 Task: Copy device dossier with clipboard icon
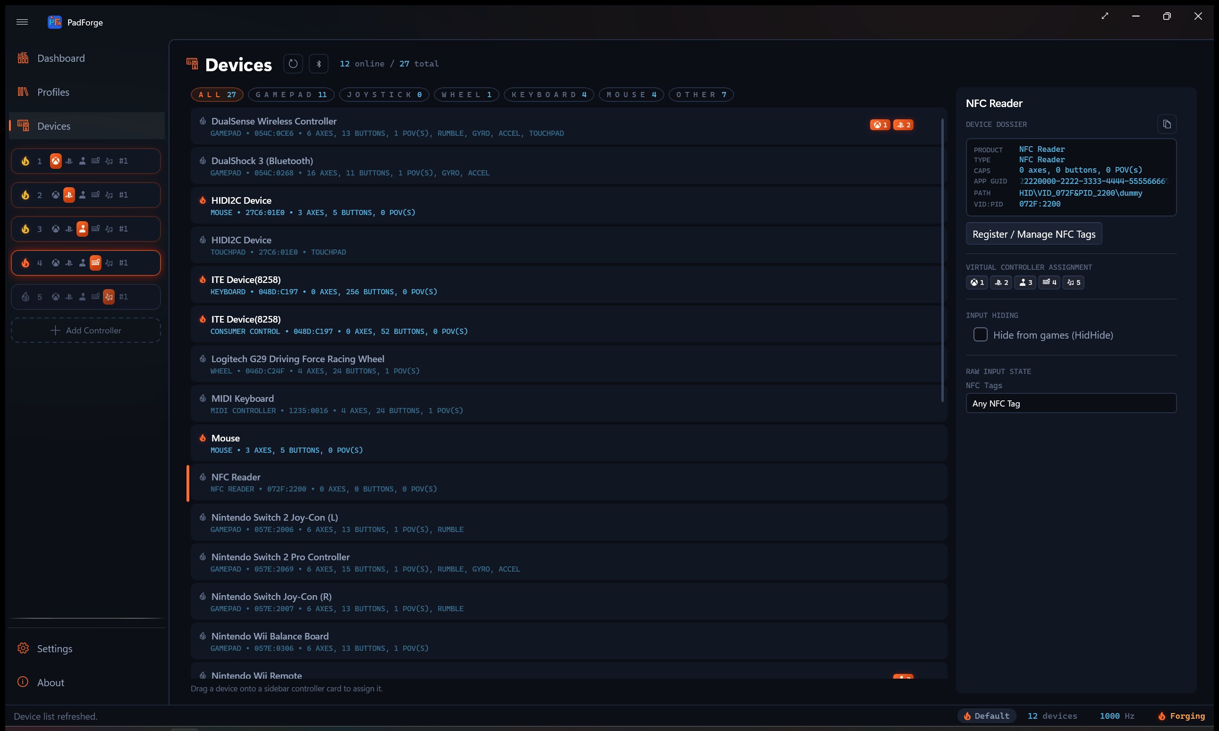click(1167, 124)
